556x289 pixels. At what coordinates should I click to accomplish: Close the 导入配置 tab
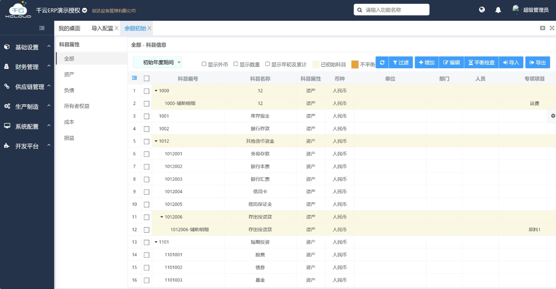click(117, 28)
